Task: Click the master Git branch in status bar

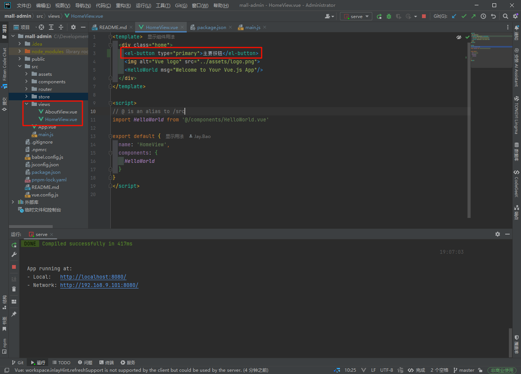Action: tap(464, 370)
